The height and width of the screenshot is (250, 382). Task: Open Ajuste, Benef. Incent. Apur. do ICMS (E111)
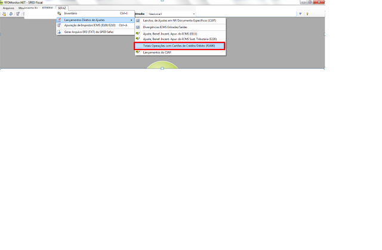pos(180,34)
